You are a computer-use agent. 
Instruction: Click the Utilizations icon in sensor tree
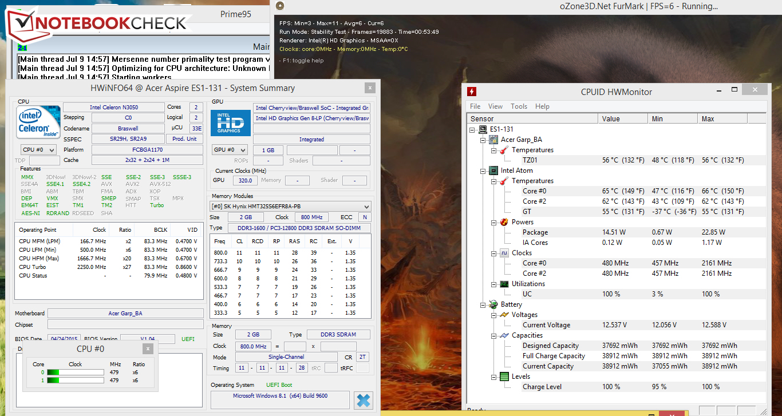coord(504,284)
